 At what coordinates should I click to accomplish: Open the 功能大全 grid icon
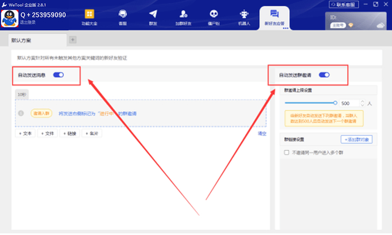tap(90, 14)
